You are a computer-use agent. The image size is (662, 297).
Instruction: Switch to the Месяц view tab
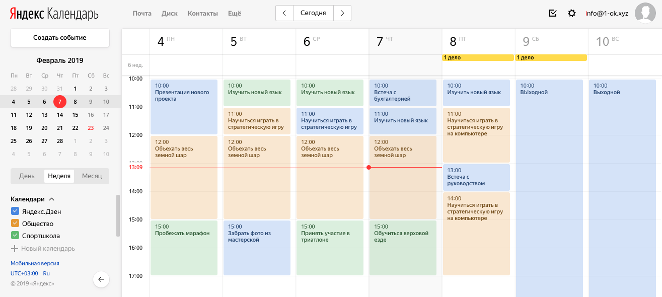(92, 176)
